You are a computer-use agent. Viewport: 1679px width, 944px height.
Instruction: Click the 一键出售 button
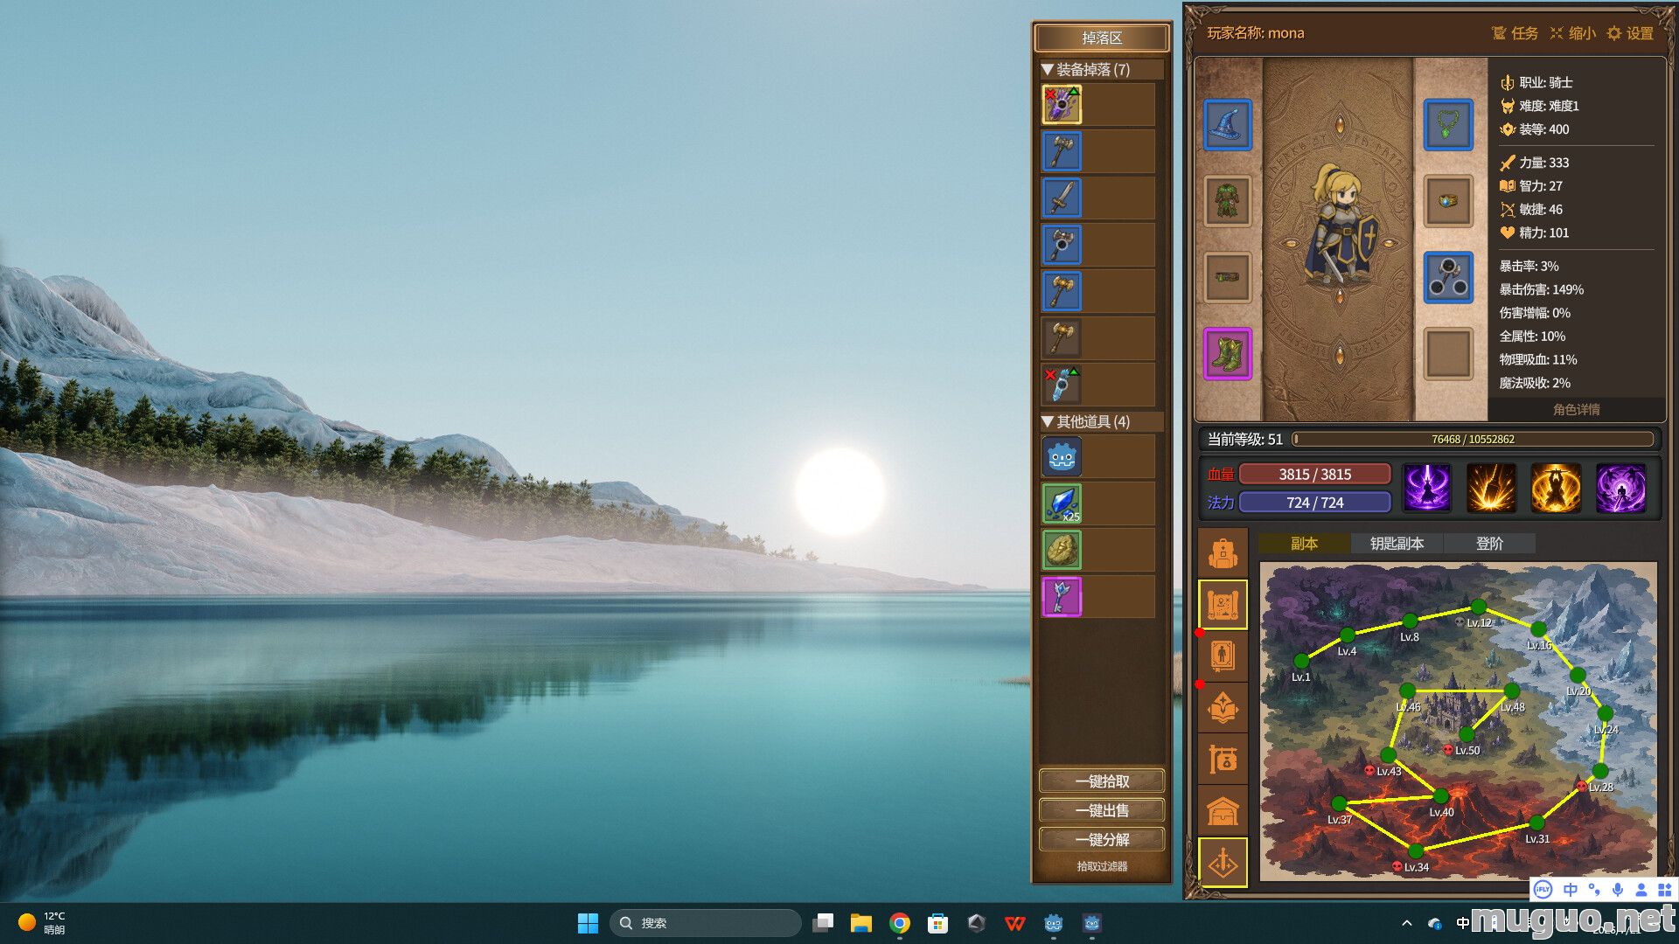pos(1102,810)
